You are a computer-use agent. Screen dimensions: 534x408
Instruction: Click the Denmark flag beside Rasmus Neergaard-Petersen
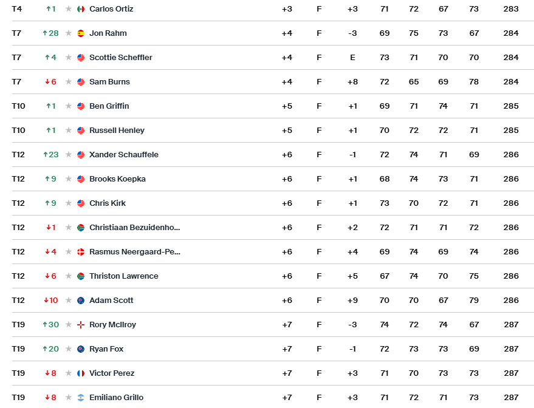pos(81,252)
